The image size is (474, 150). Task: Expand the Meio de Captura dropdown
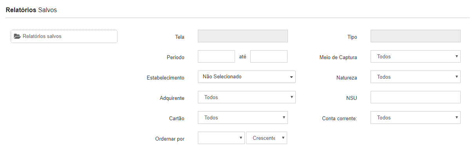tap(415, 56)
